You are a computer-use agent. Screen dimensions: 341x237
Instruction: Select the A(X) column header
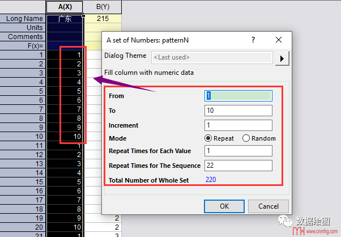(65, 7)
